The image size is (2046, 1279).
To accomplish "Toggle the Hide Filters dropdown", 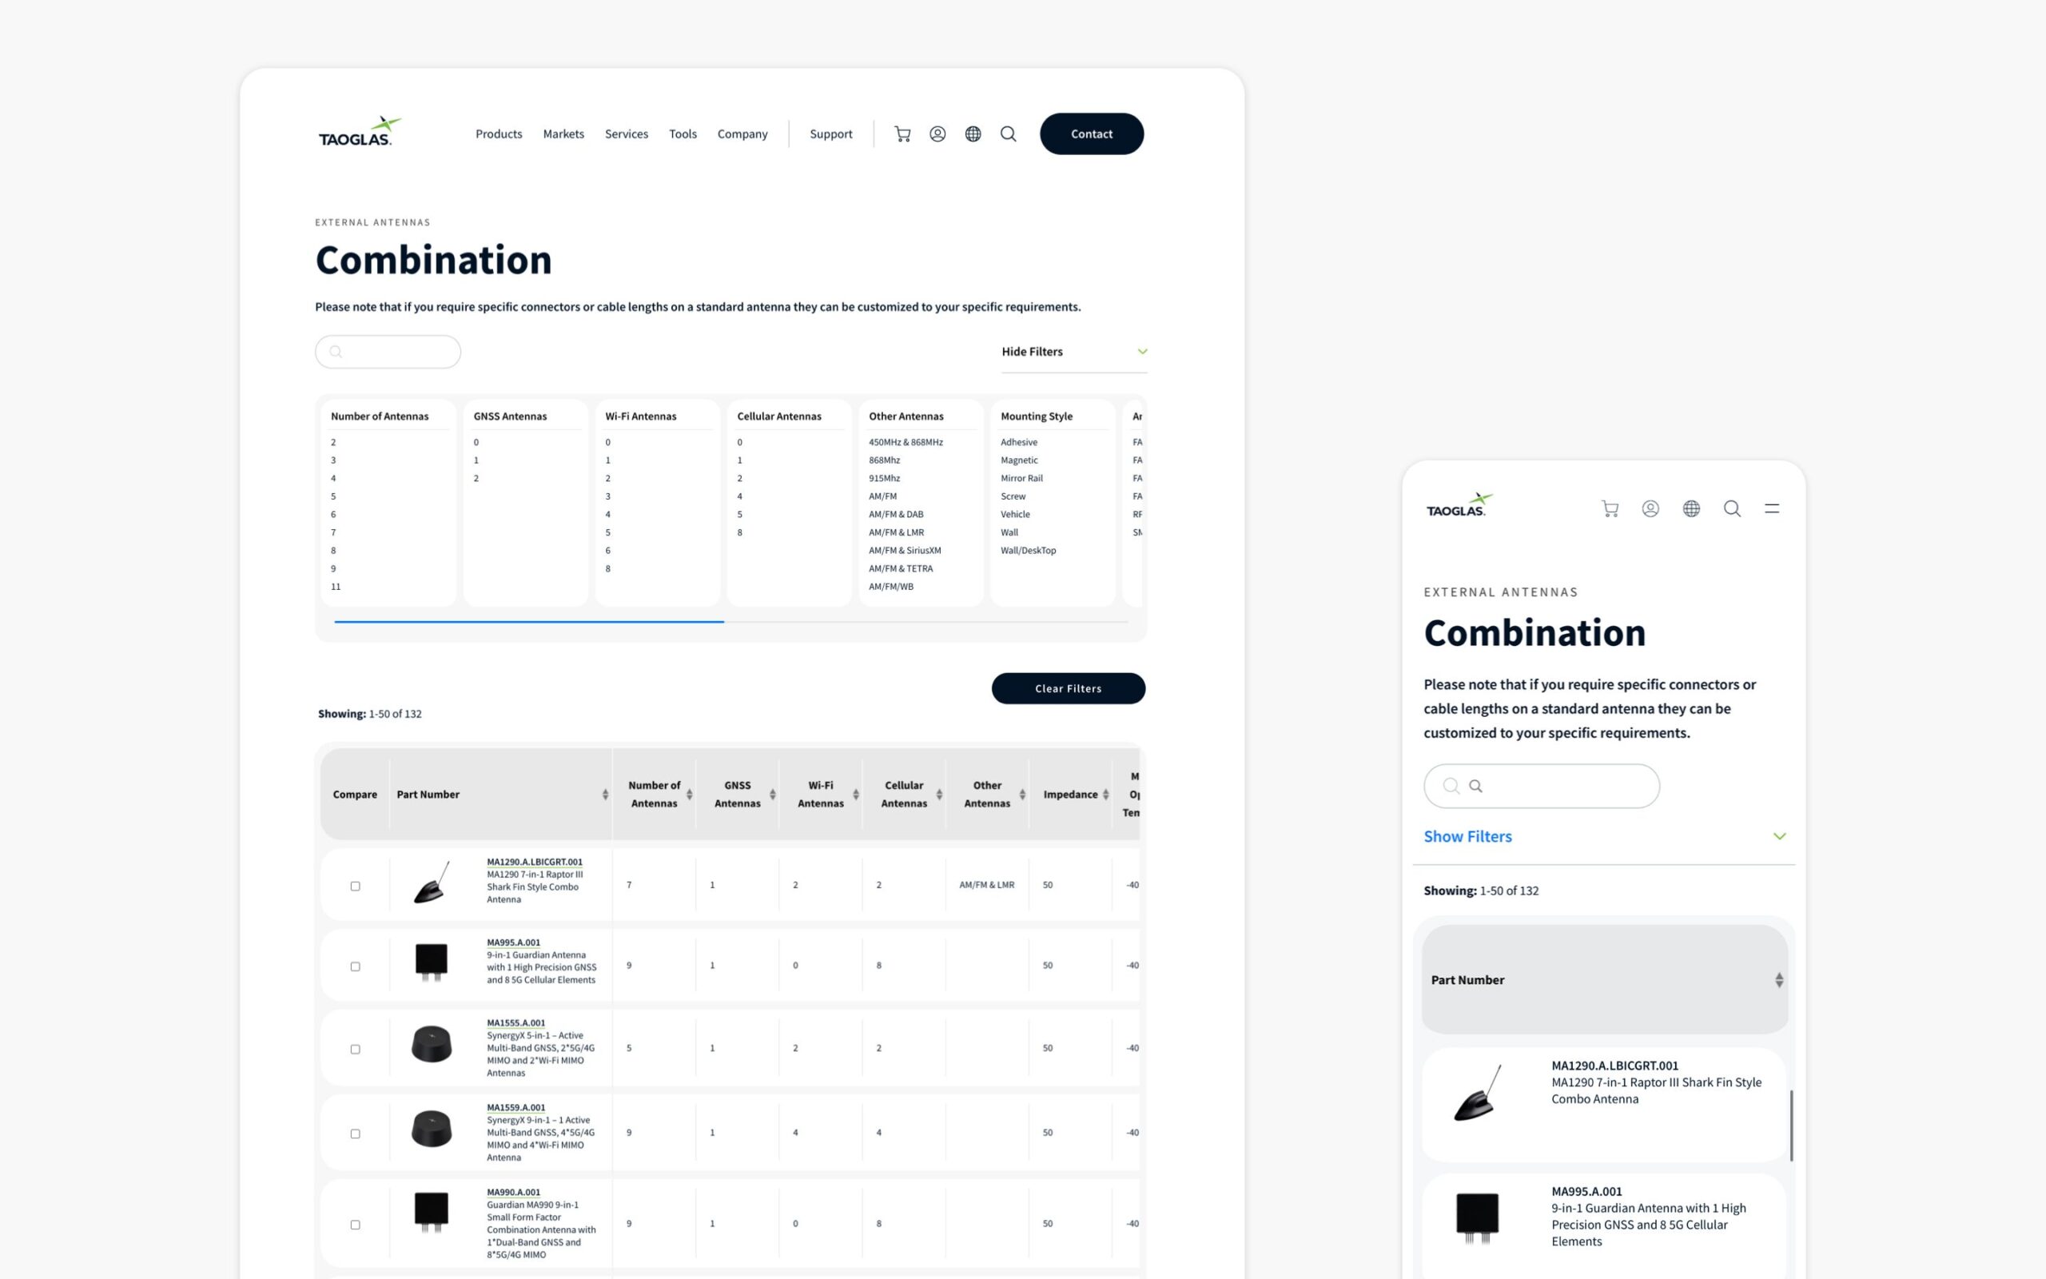I will (1073, 351).
